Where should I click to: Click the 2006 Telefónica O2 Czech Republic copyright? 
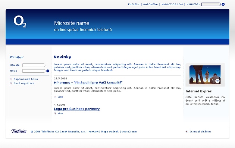(58, 132)
